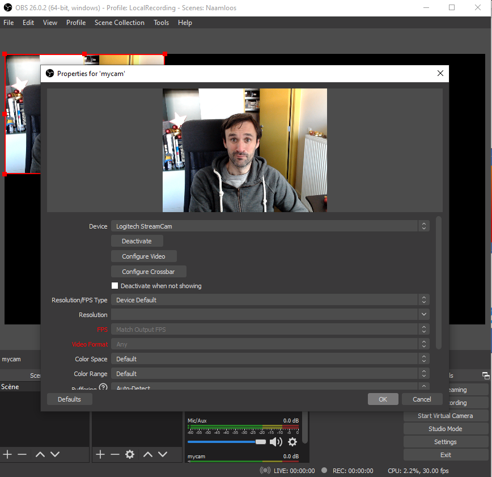Add a new source with plus icon
Image resolution: width=492 pixels, height=477 pixels.
tap(100, 454)
